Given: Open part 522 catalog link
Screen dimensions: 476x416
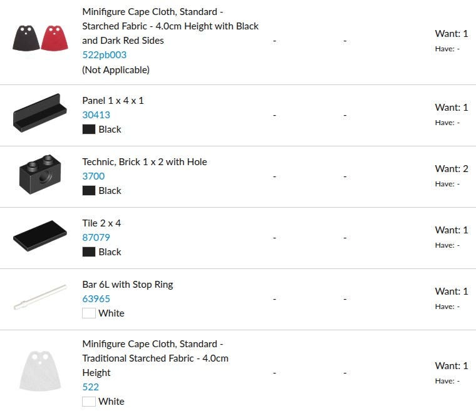Looking at the screenshot, I should pos(91,387).
